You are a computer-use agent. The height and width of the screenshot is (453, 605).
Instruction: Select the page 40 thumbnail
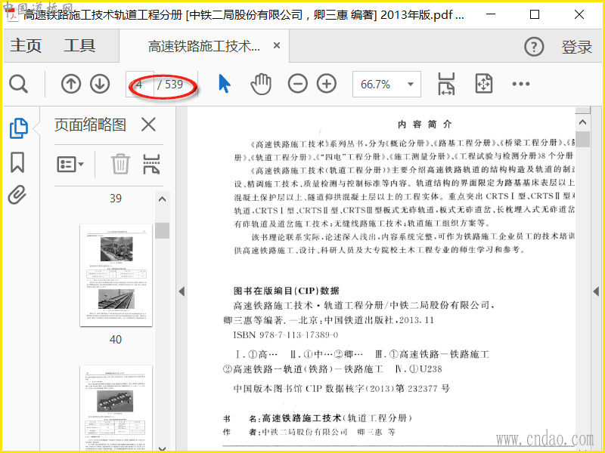point(116,275)
